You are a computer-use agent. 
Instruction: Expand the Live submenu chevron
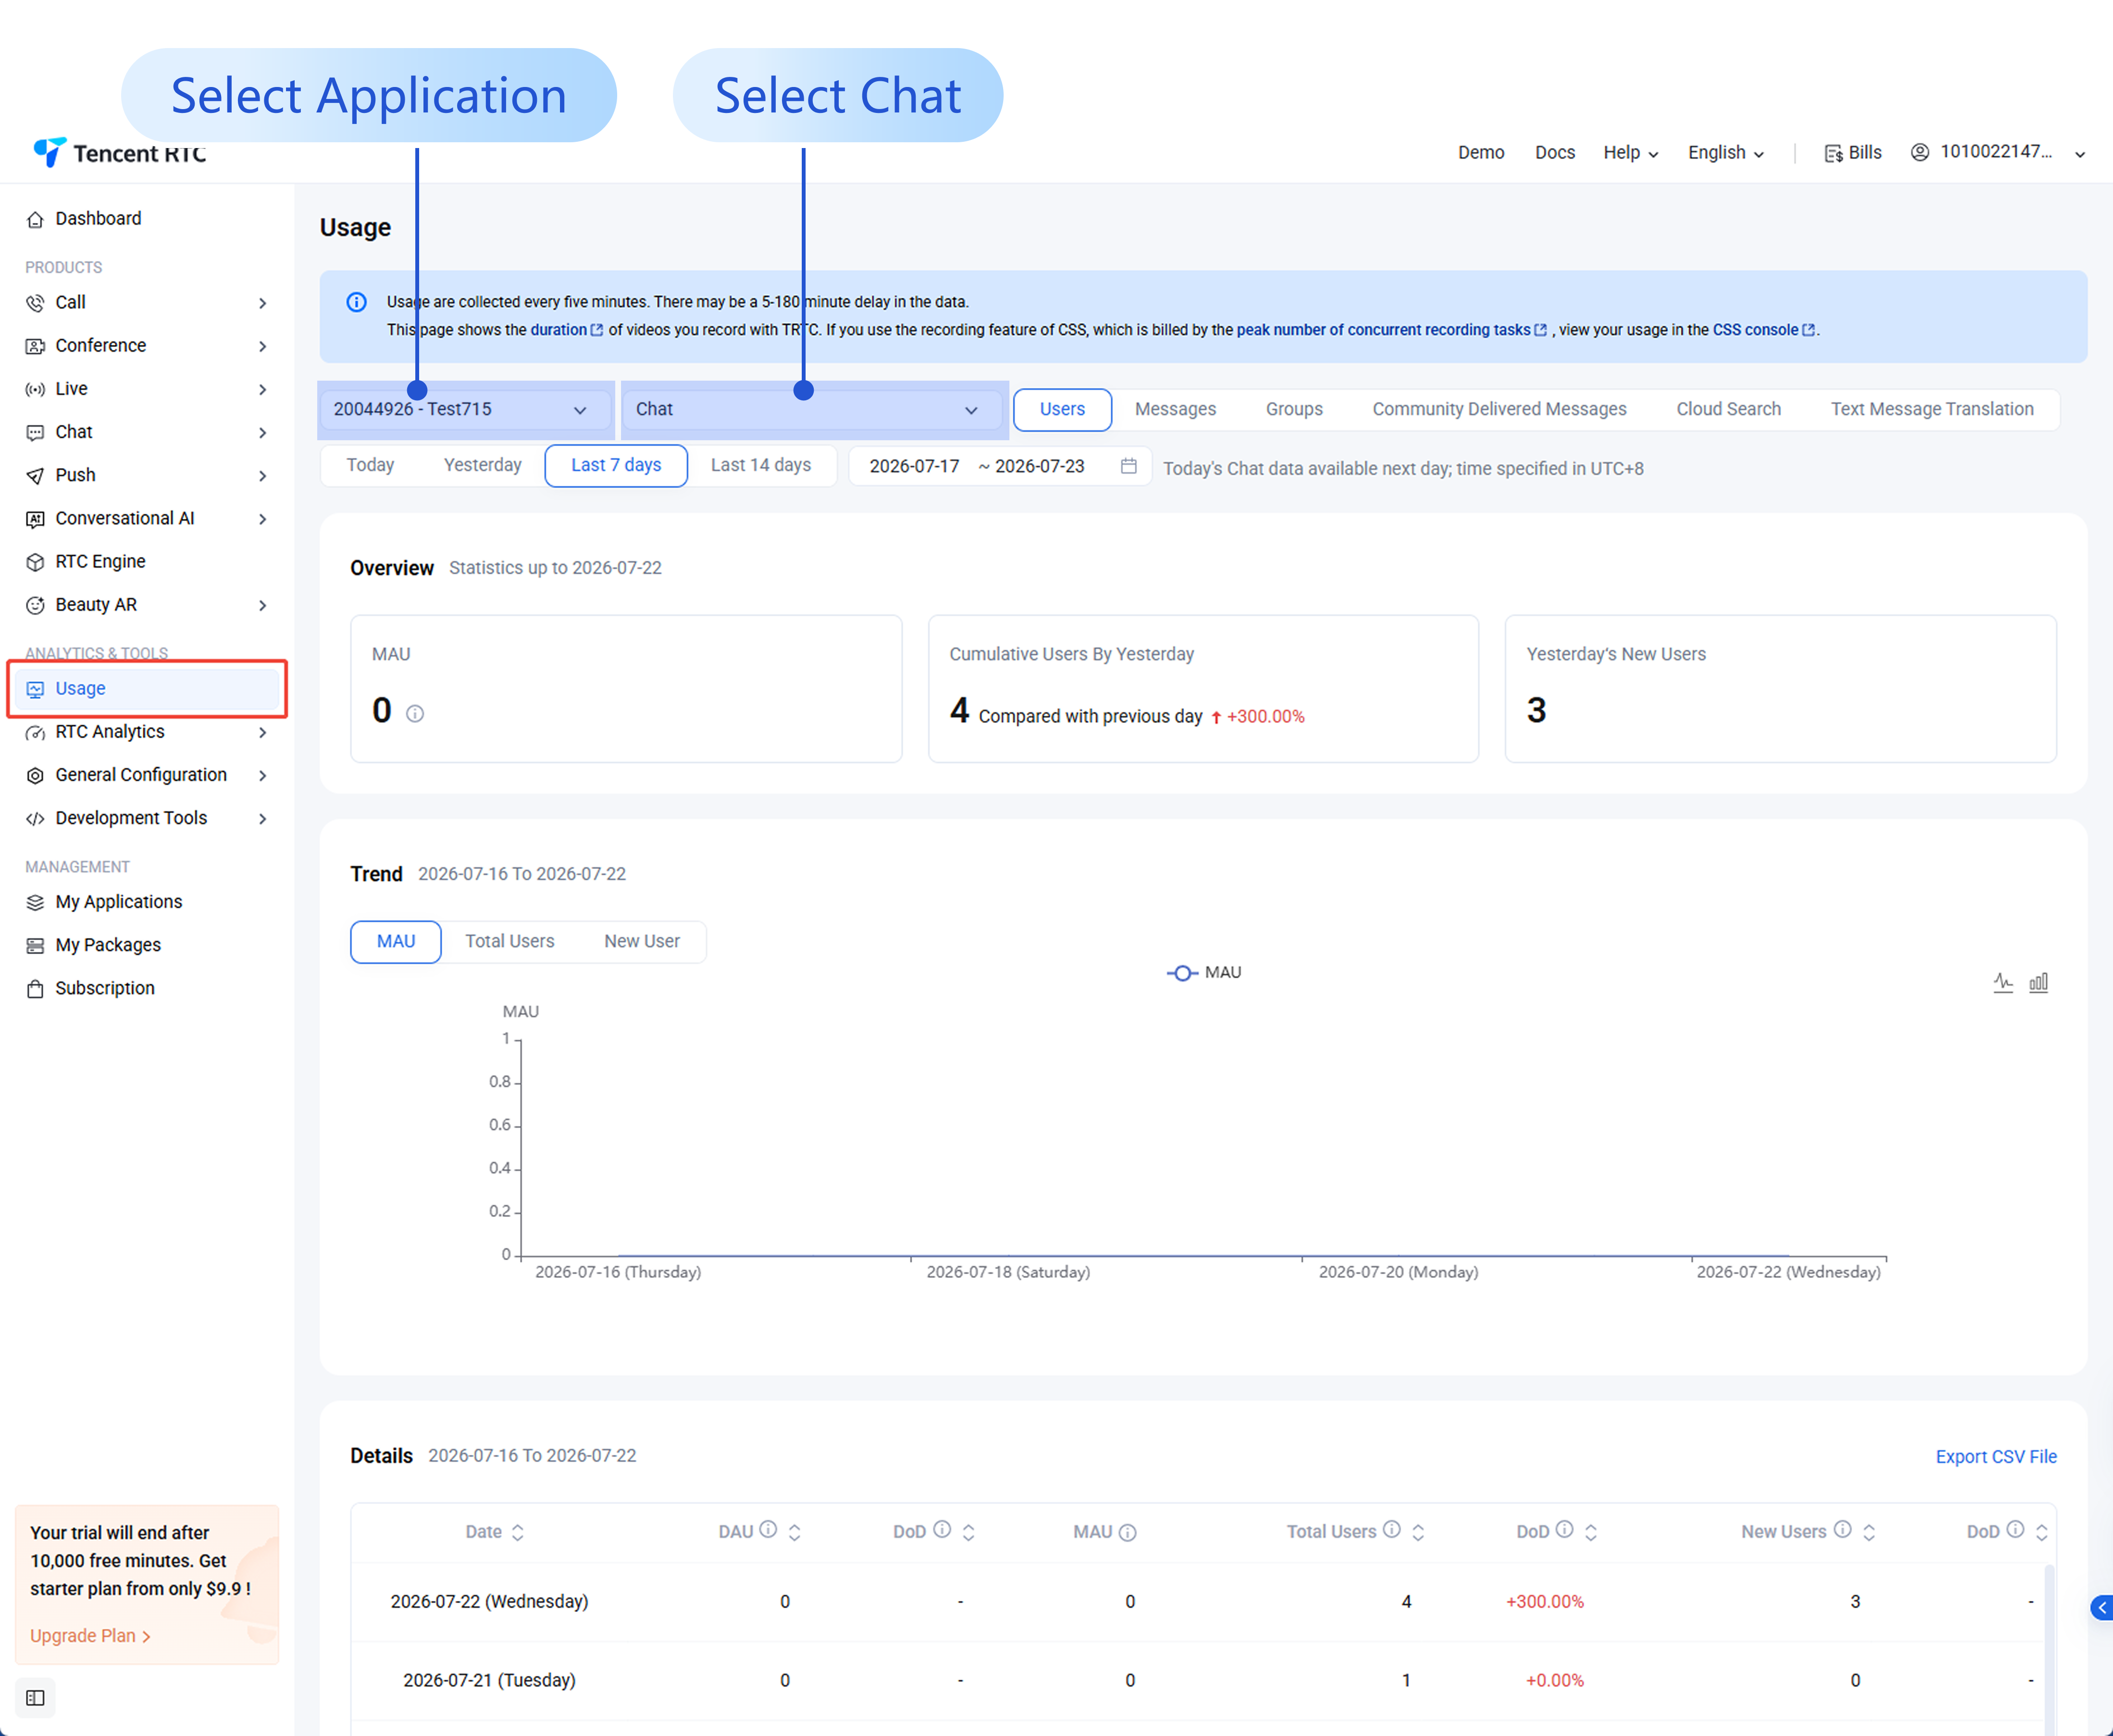click(262, 389)
